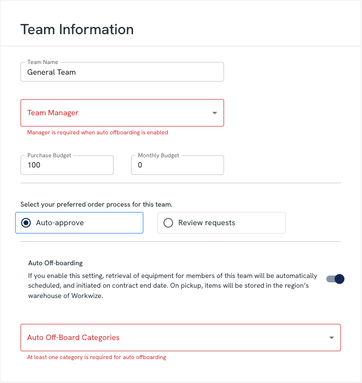The width and height of the screenshot is (362, 383).
Task: Click the Team Information heading
Action: (77, 29)
